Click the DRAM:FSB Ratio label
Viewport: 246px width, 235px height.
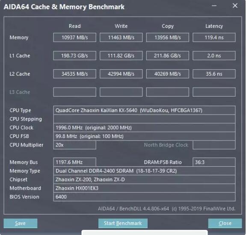pyautogui.click(x=163, y=162)
